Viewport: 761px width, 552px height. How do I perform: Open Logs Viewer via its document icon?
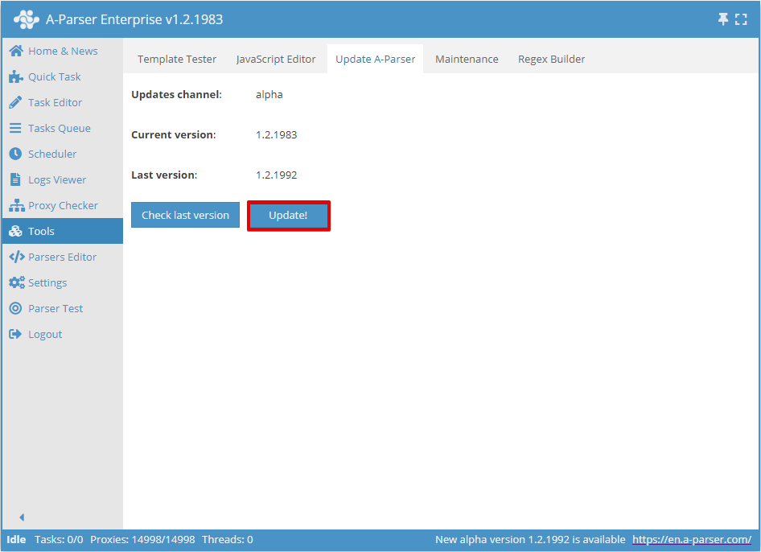pos(16,179)
